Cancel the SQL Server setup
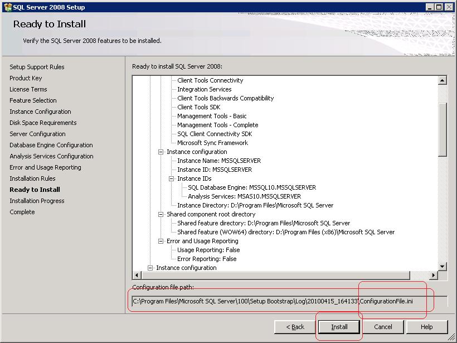457x343 pixels. (x=383, y=327)
